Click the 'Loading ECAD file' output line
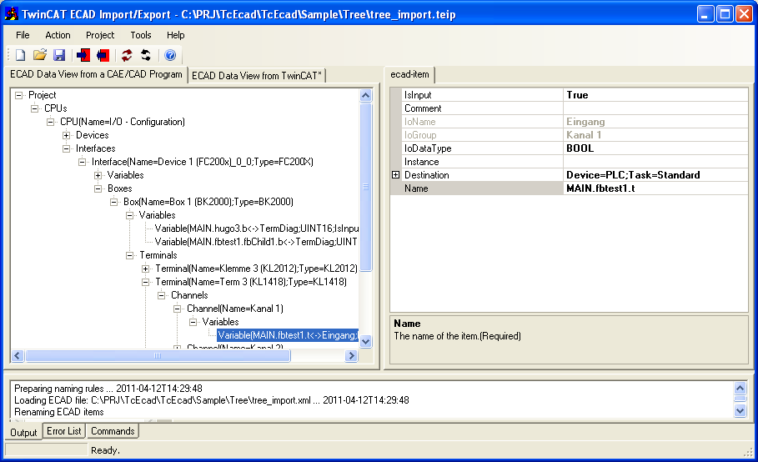The width and height of the screenshot is (758, 462). [x=211, y=400]
